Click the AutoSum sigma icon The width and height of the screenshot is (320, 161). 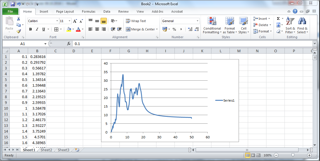(278, 19)
